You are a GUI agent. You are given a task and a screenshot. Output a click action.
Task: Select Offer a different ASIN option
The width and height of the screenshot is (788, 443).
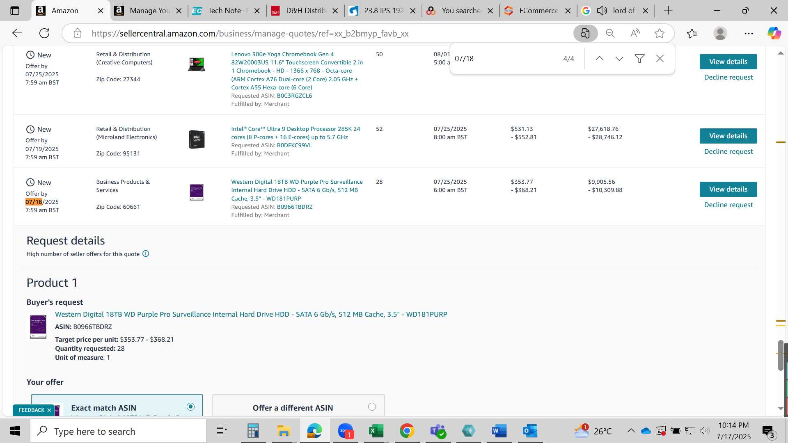[372, 407]
